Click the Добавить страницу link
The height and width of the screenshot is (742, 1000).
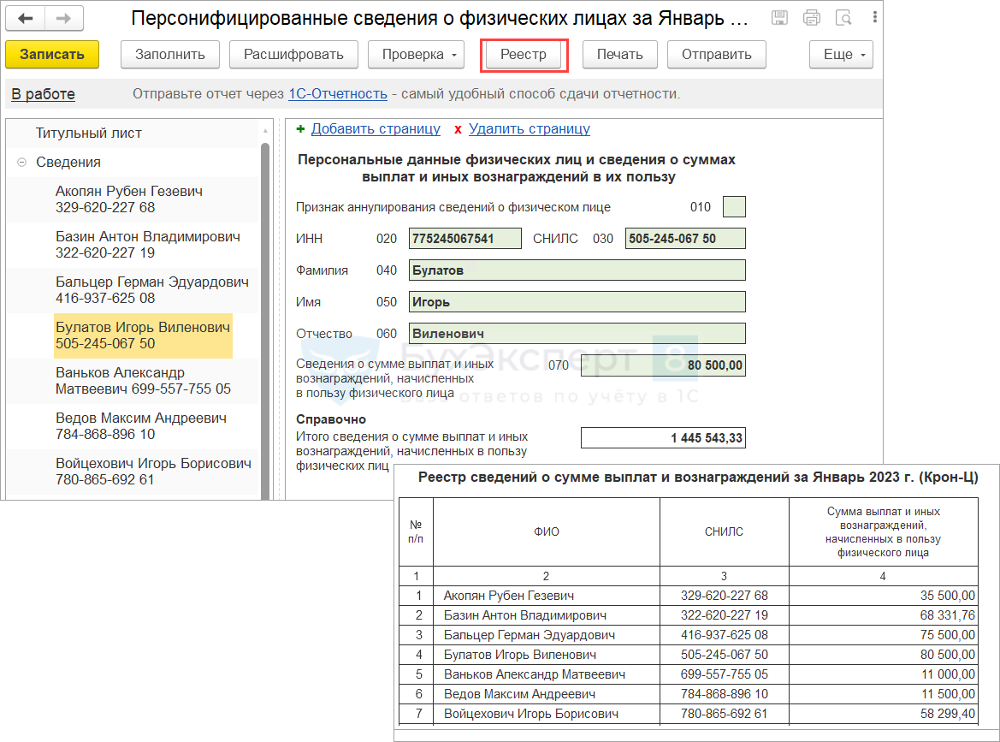[x=376, y=129]
